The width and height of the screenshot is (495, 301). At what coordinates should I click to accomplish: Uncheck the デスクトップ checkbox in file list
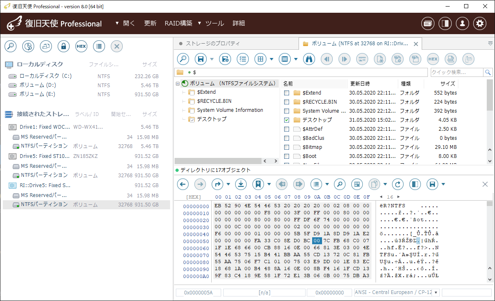(x=287, y=120)
